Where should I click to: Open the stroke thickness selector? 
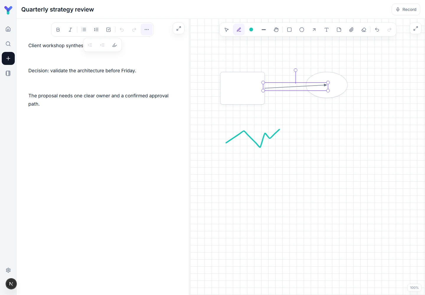click(264, 29)
